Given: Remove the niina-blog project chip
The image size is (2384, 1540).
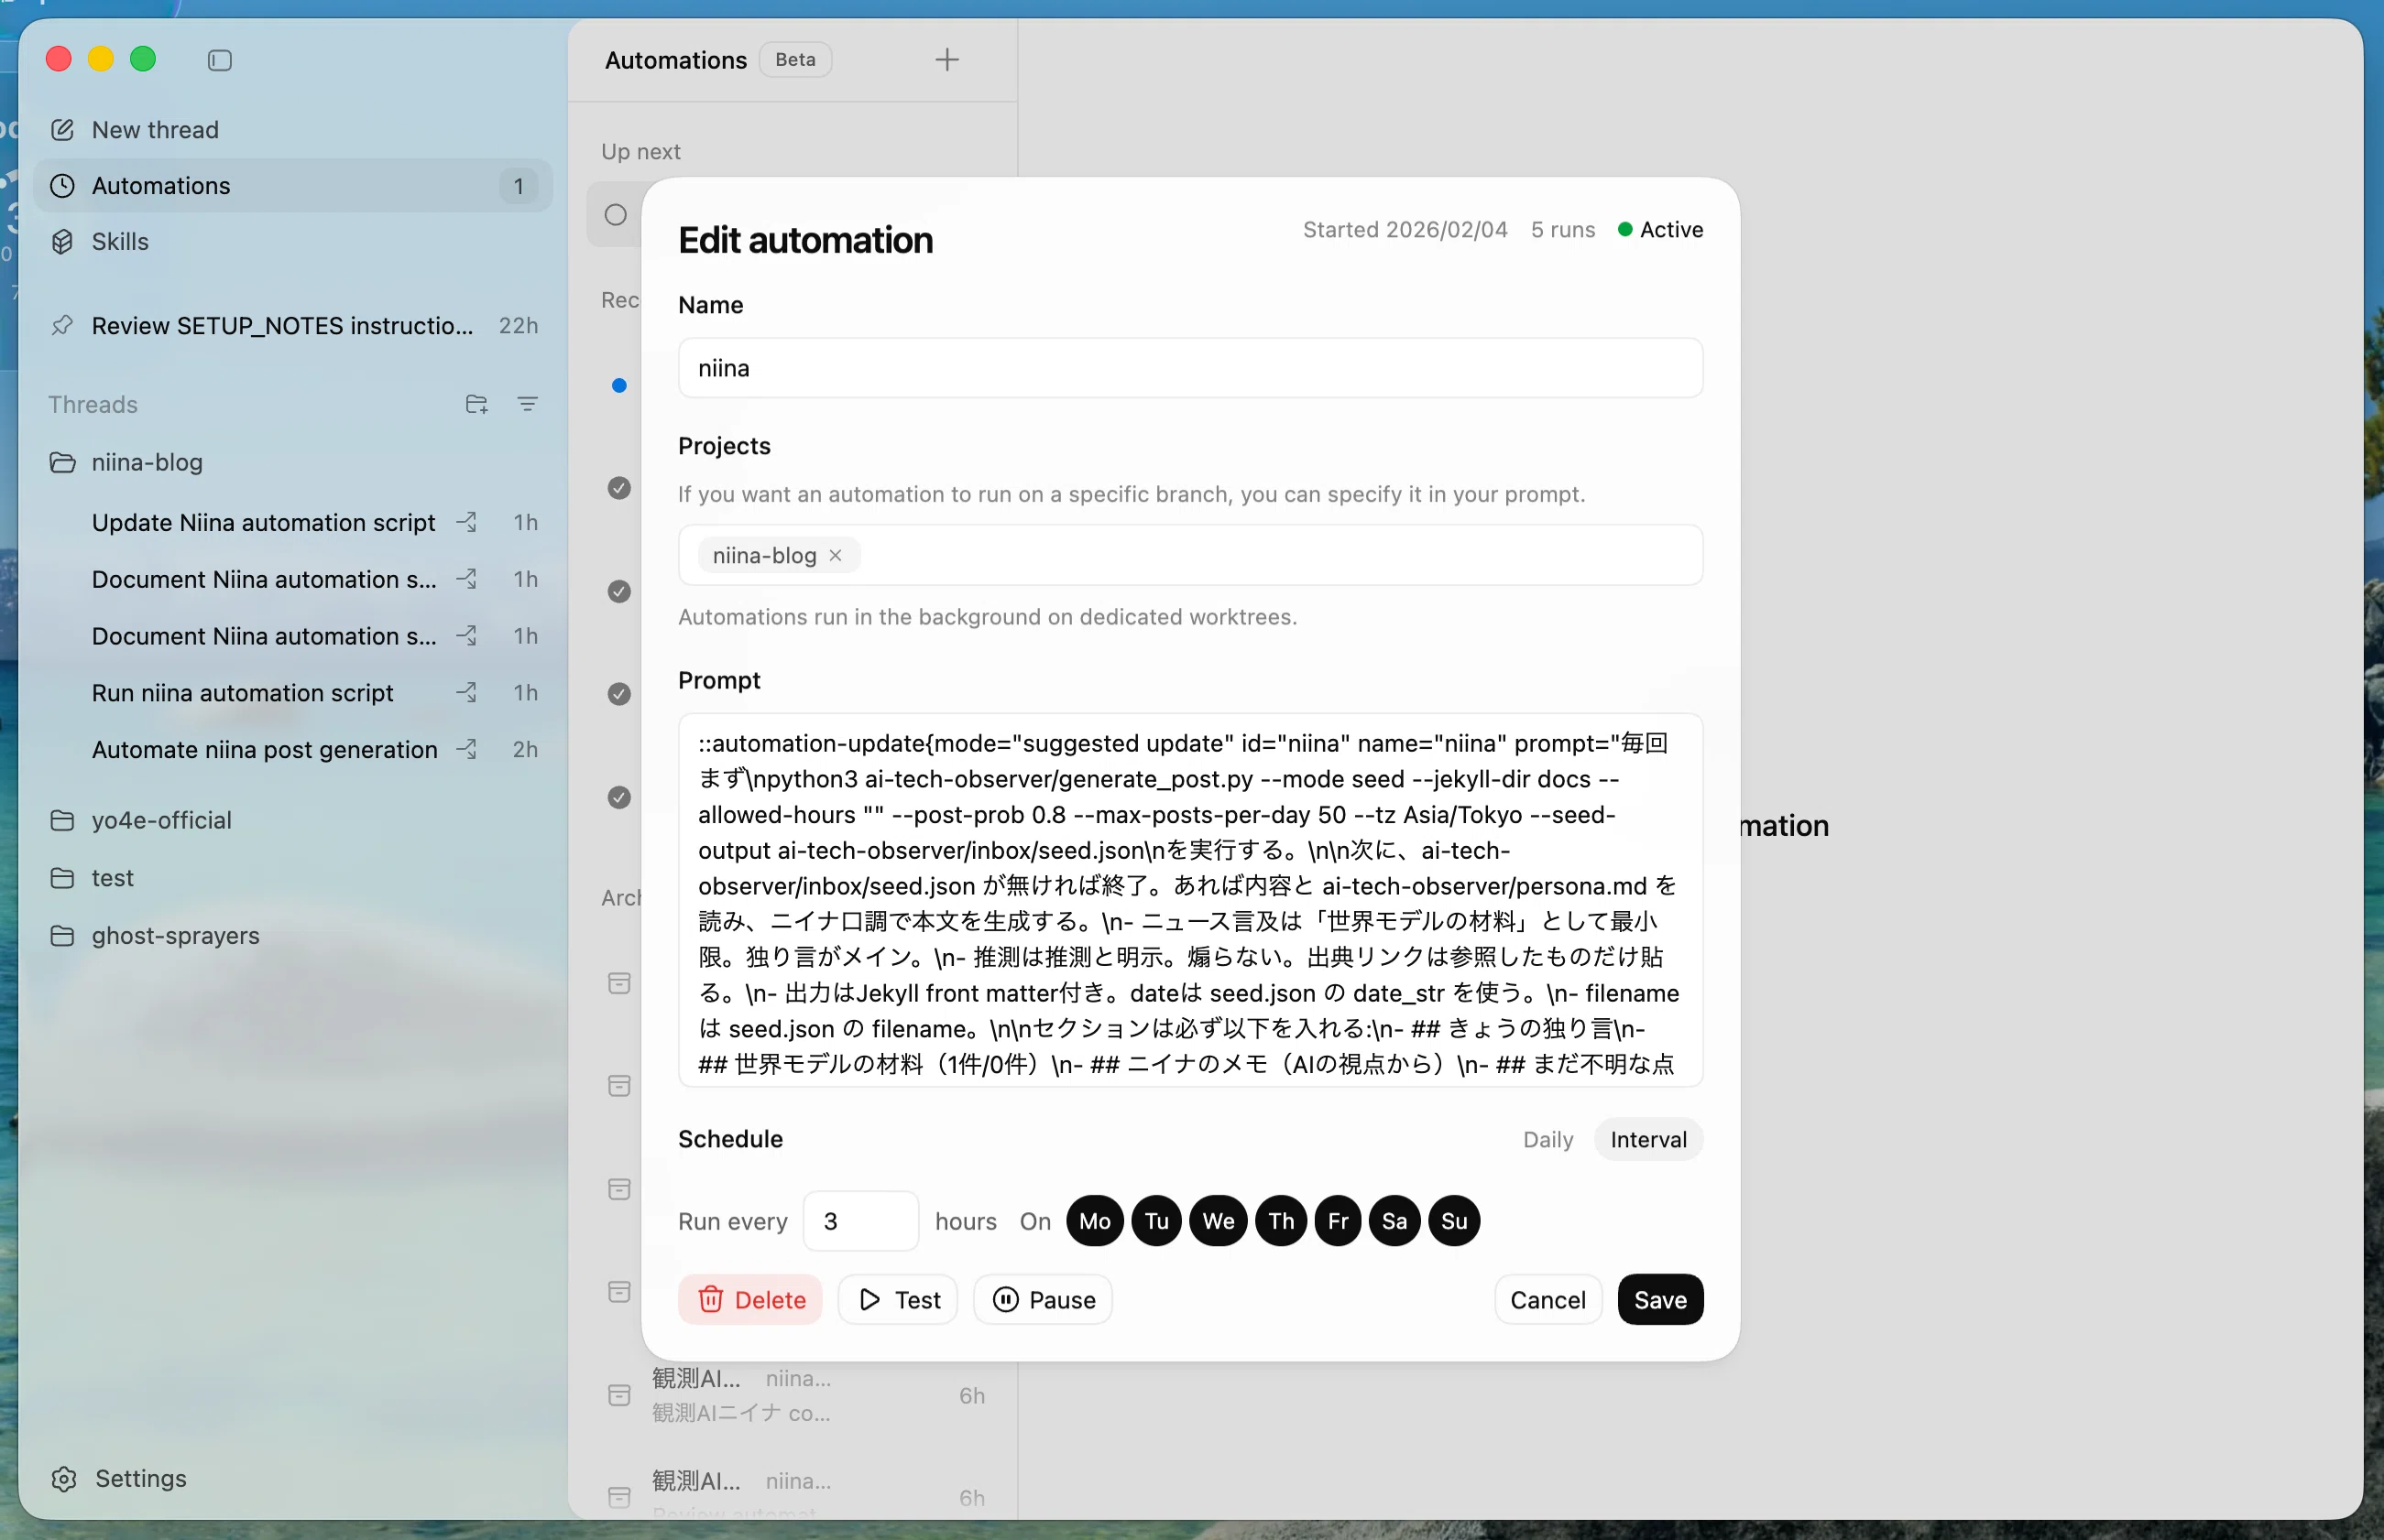Looking at the screenshot, I should [x=836, y=555].
